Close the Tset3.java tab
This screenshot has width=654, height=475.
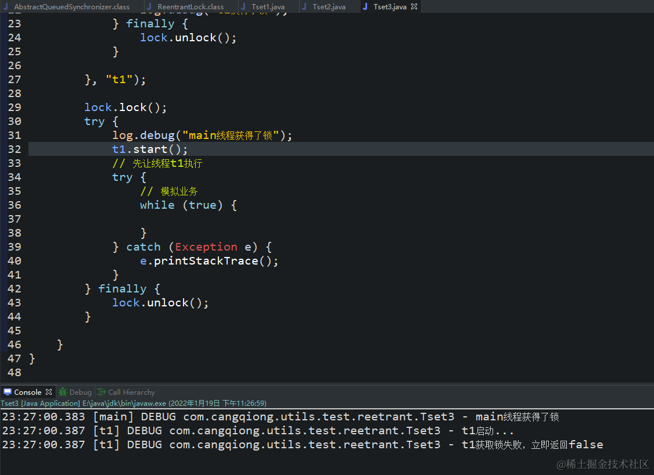[x=414, y=6]
